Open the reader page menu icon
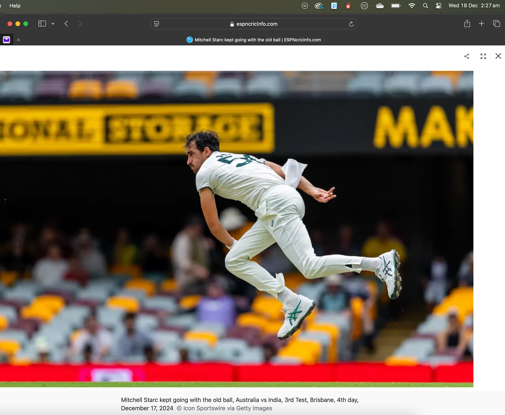Image resolution: width=505 pixels, height=415 pixels. 157,24
